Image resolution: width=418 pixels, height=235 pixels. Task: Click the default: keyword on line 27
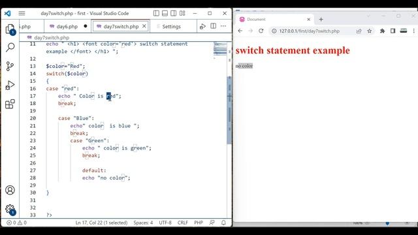click(x=94, y=170)
